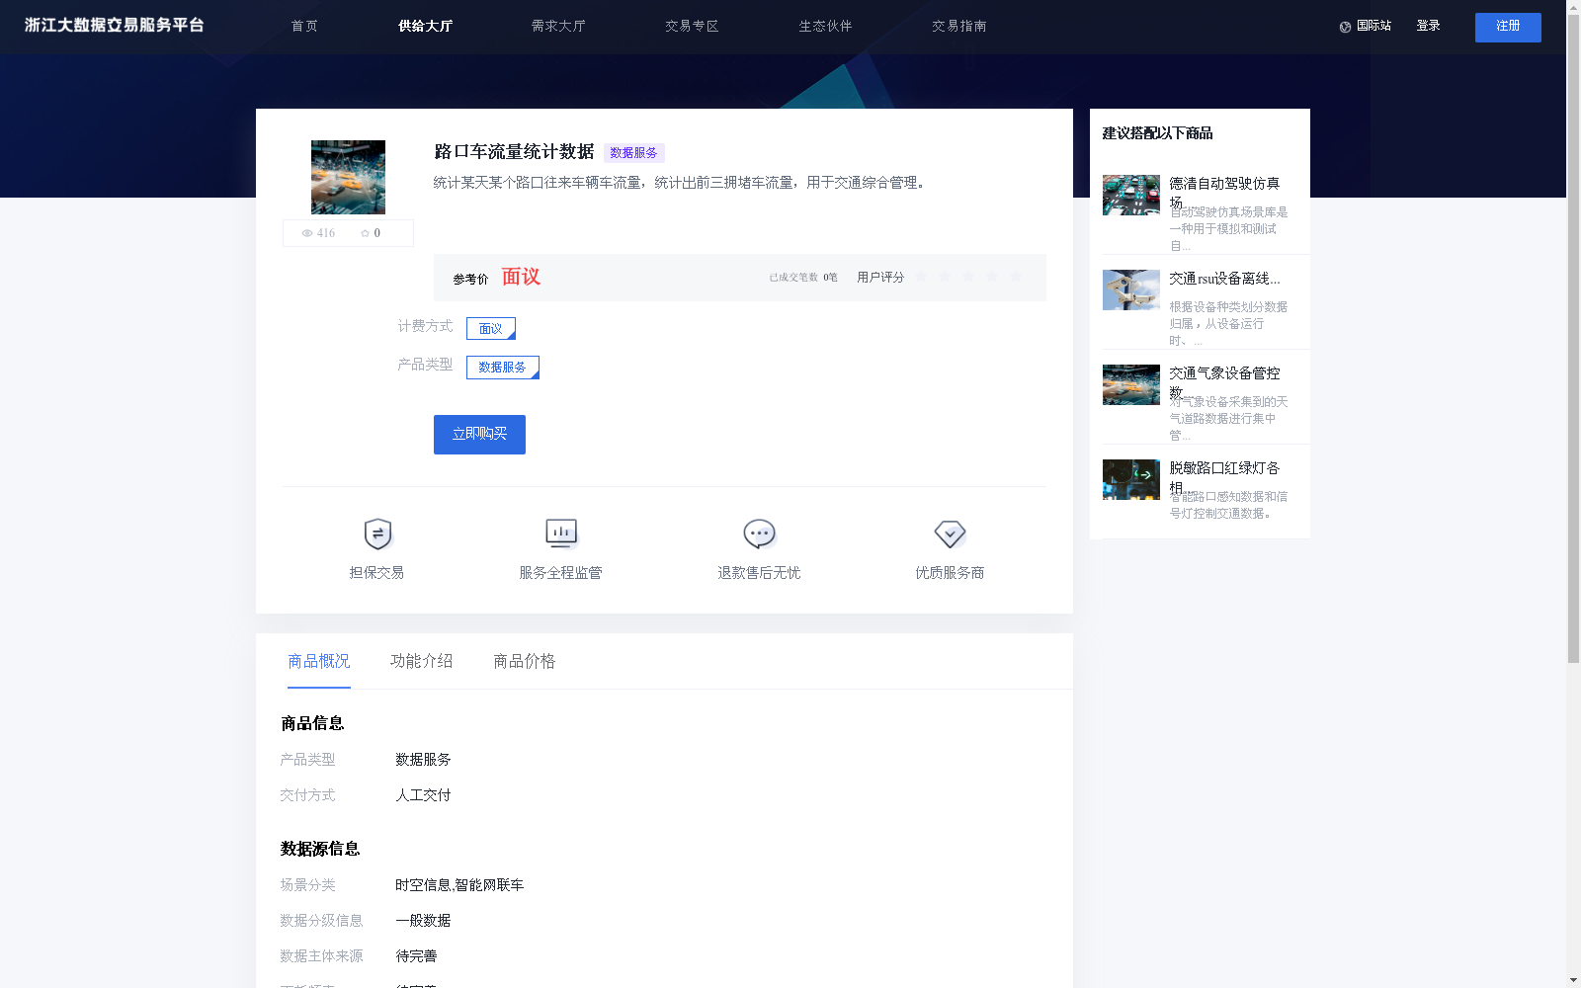Select the 数据服务 product type option
1581x988 pixels.
click(503, 368)
